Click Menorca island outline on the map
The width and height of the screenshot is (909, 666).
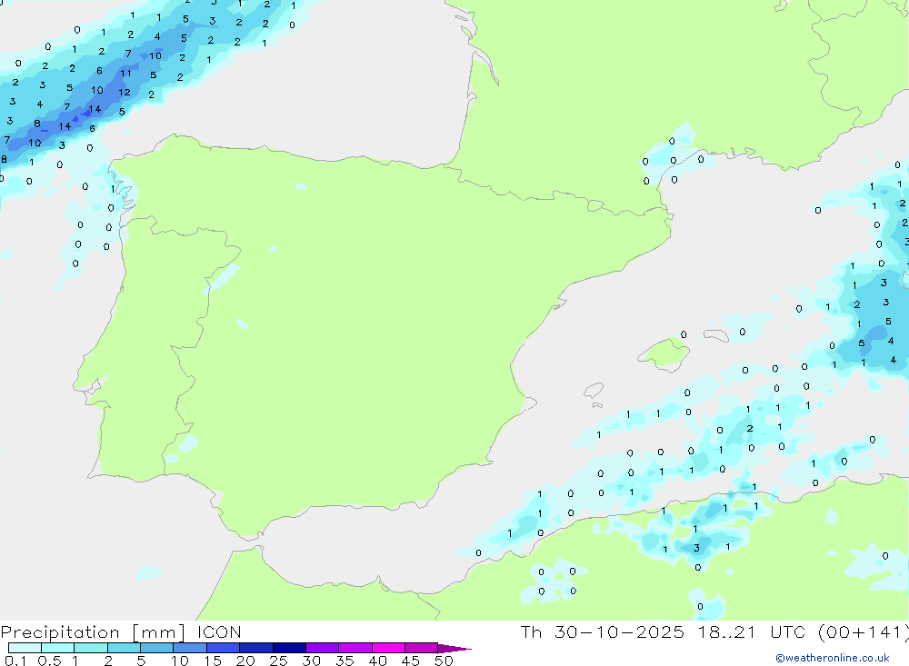[716, 335]
